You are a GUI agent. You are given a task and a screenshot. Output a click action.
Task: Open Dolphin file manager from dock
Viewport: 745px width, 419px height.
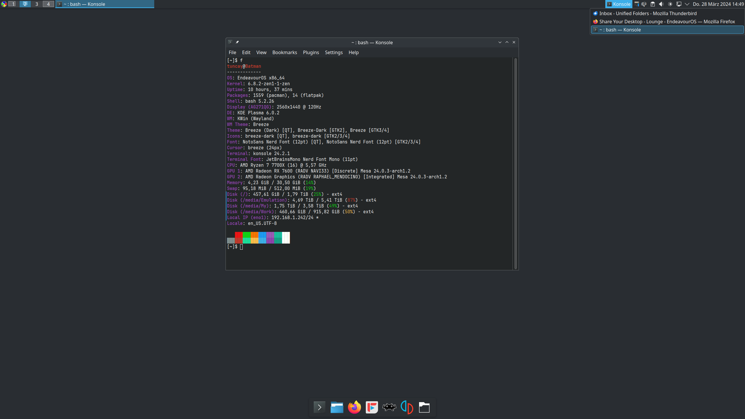(337, 407)
